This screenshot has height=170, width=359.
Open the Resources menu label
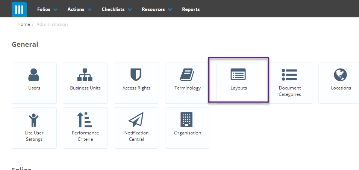click(153, 9)
